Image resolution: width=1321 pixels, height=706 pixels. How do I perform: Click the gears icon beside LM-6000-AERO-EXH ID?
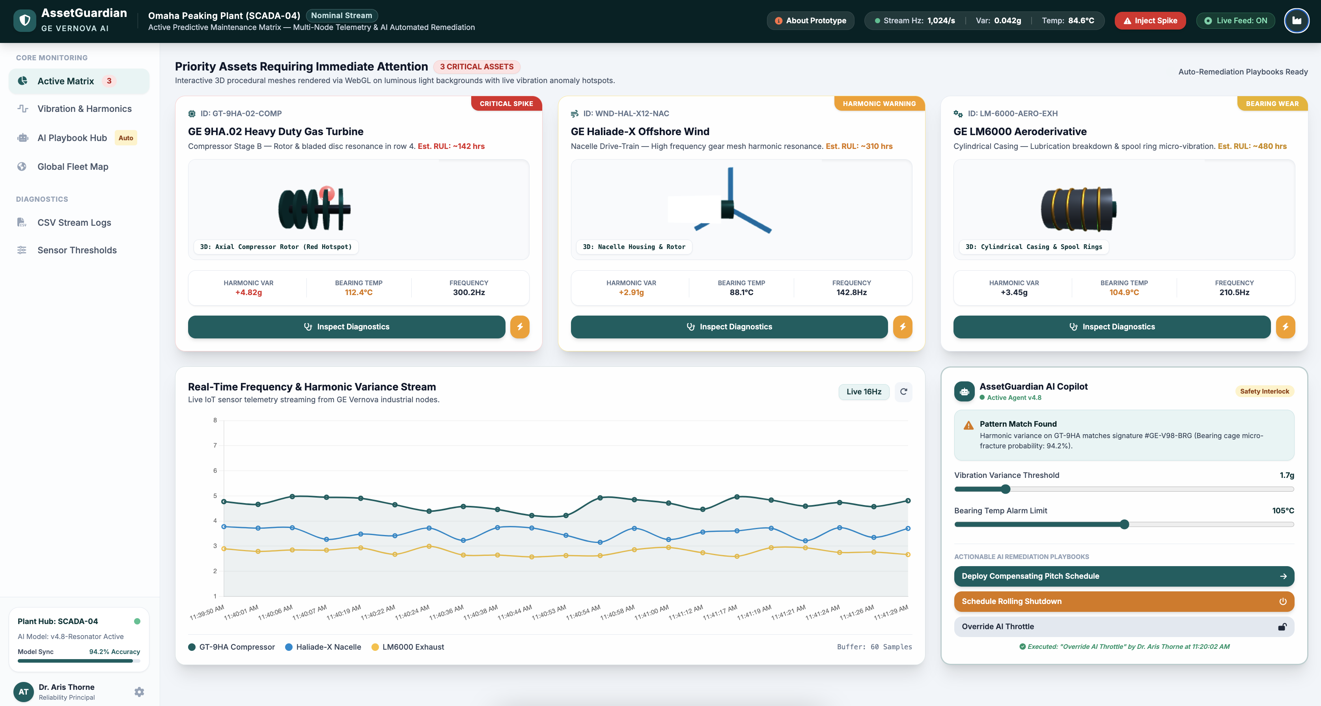click(x=957, y=114)
